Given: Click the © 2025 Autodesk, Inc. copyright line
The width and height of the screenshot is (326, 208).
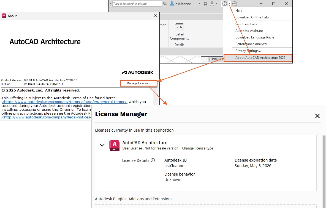Looking at the screenshot, I should (x=41, y=90).
